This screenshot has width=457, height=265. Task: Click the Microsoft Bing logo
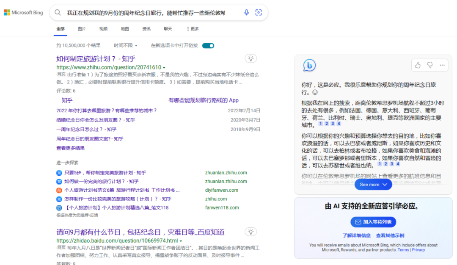click(x=23, y=13)
